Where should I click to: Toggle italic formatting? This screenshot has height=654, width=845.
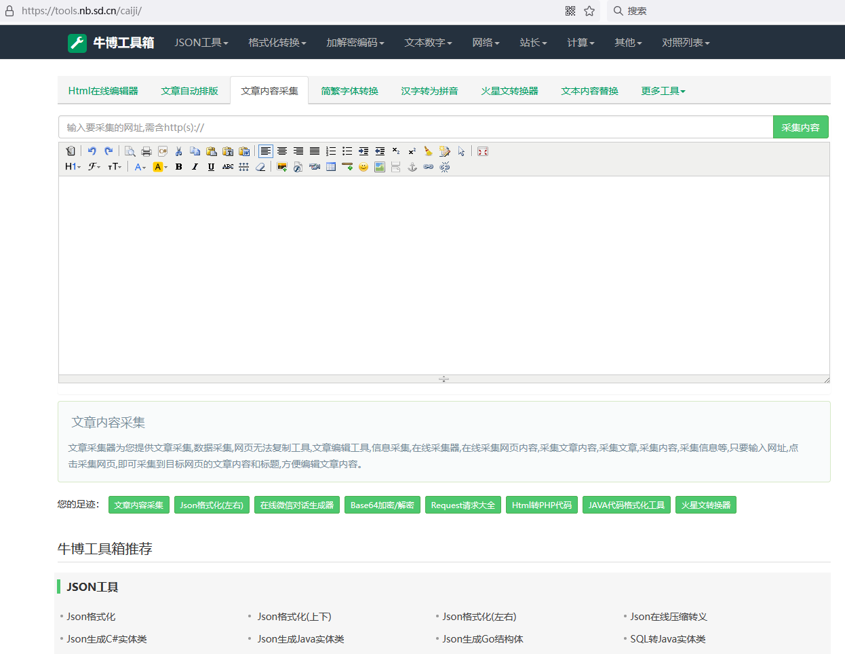tap(195, 167)
